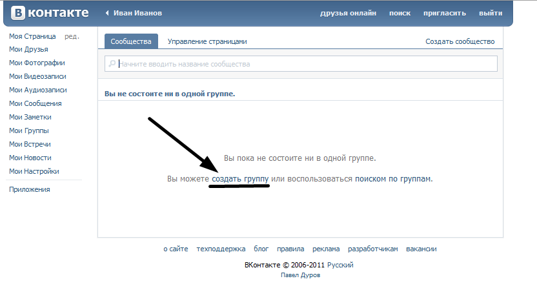The width and height of the screenshot is (537, 281).
Task: Click the поиском по группам link
Action: pos(393,178)
